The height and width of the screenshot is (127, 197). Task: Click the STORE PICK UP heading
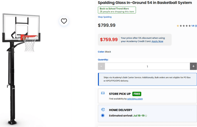120,94
